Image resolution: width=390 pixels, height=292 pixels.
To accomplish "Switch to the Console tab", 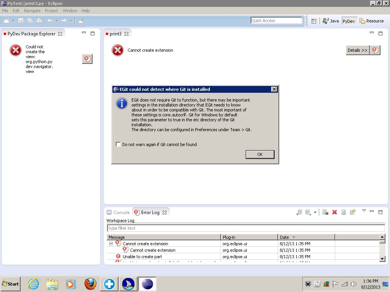I will (x=118, y=212).
